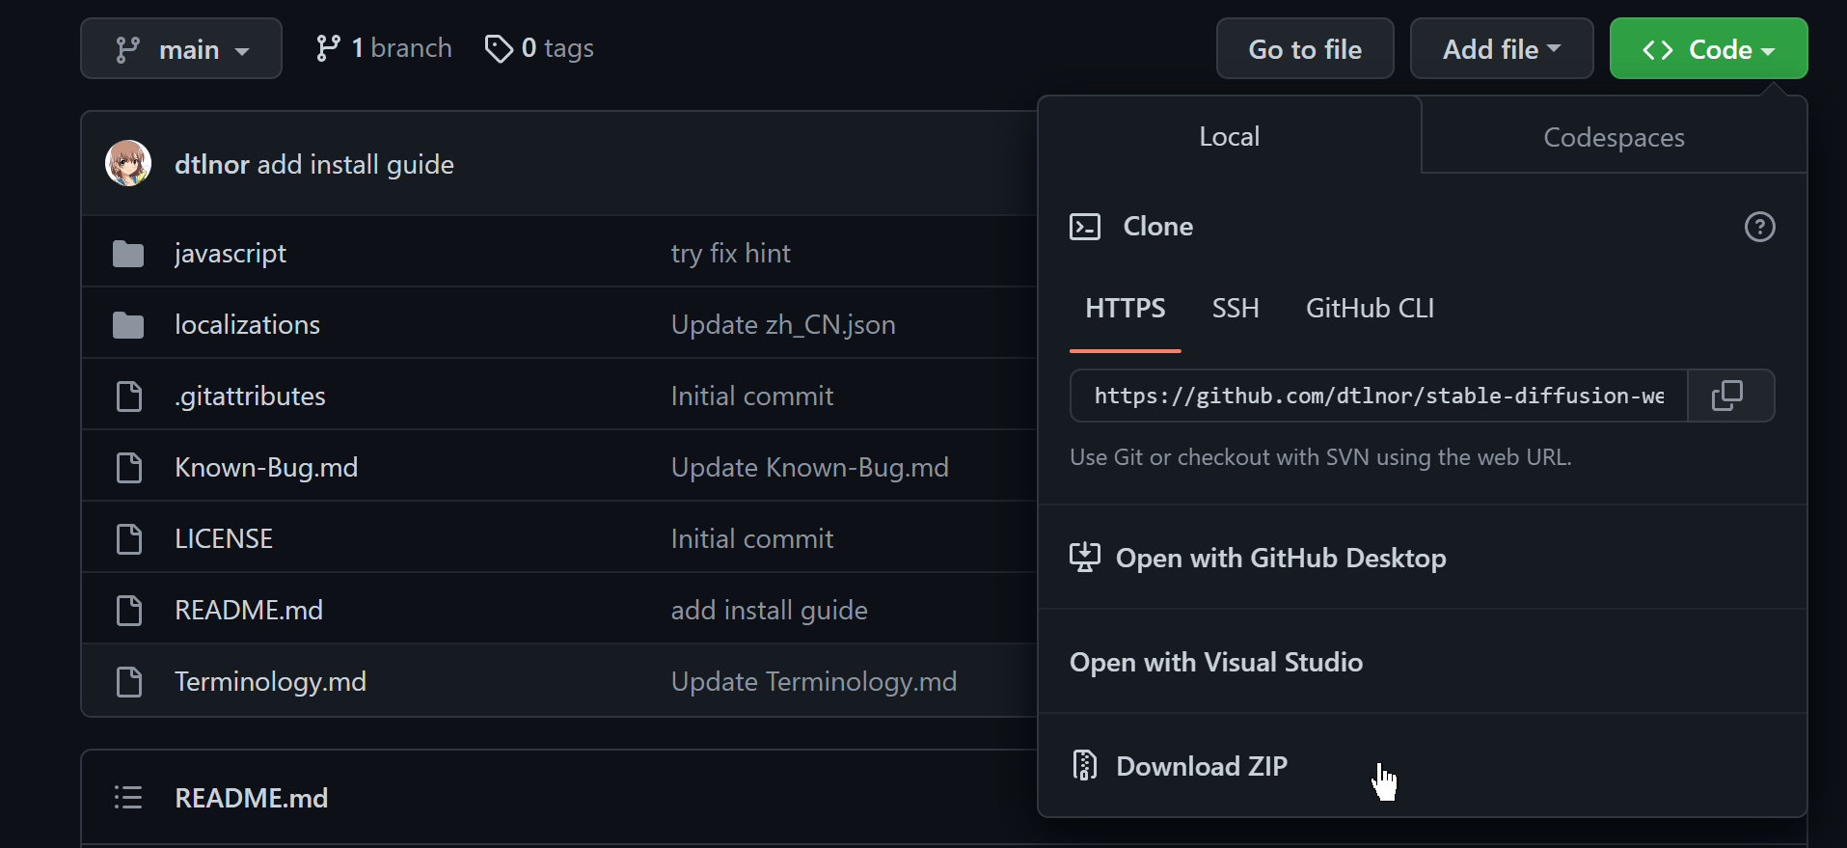Image resolution: width=1847 pixels, height=848 pixels.
Task: Open the javascript folder
Action: pyautogui.click(x=231, y=254)
